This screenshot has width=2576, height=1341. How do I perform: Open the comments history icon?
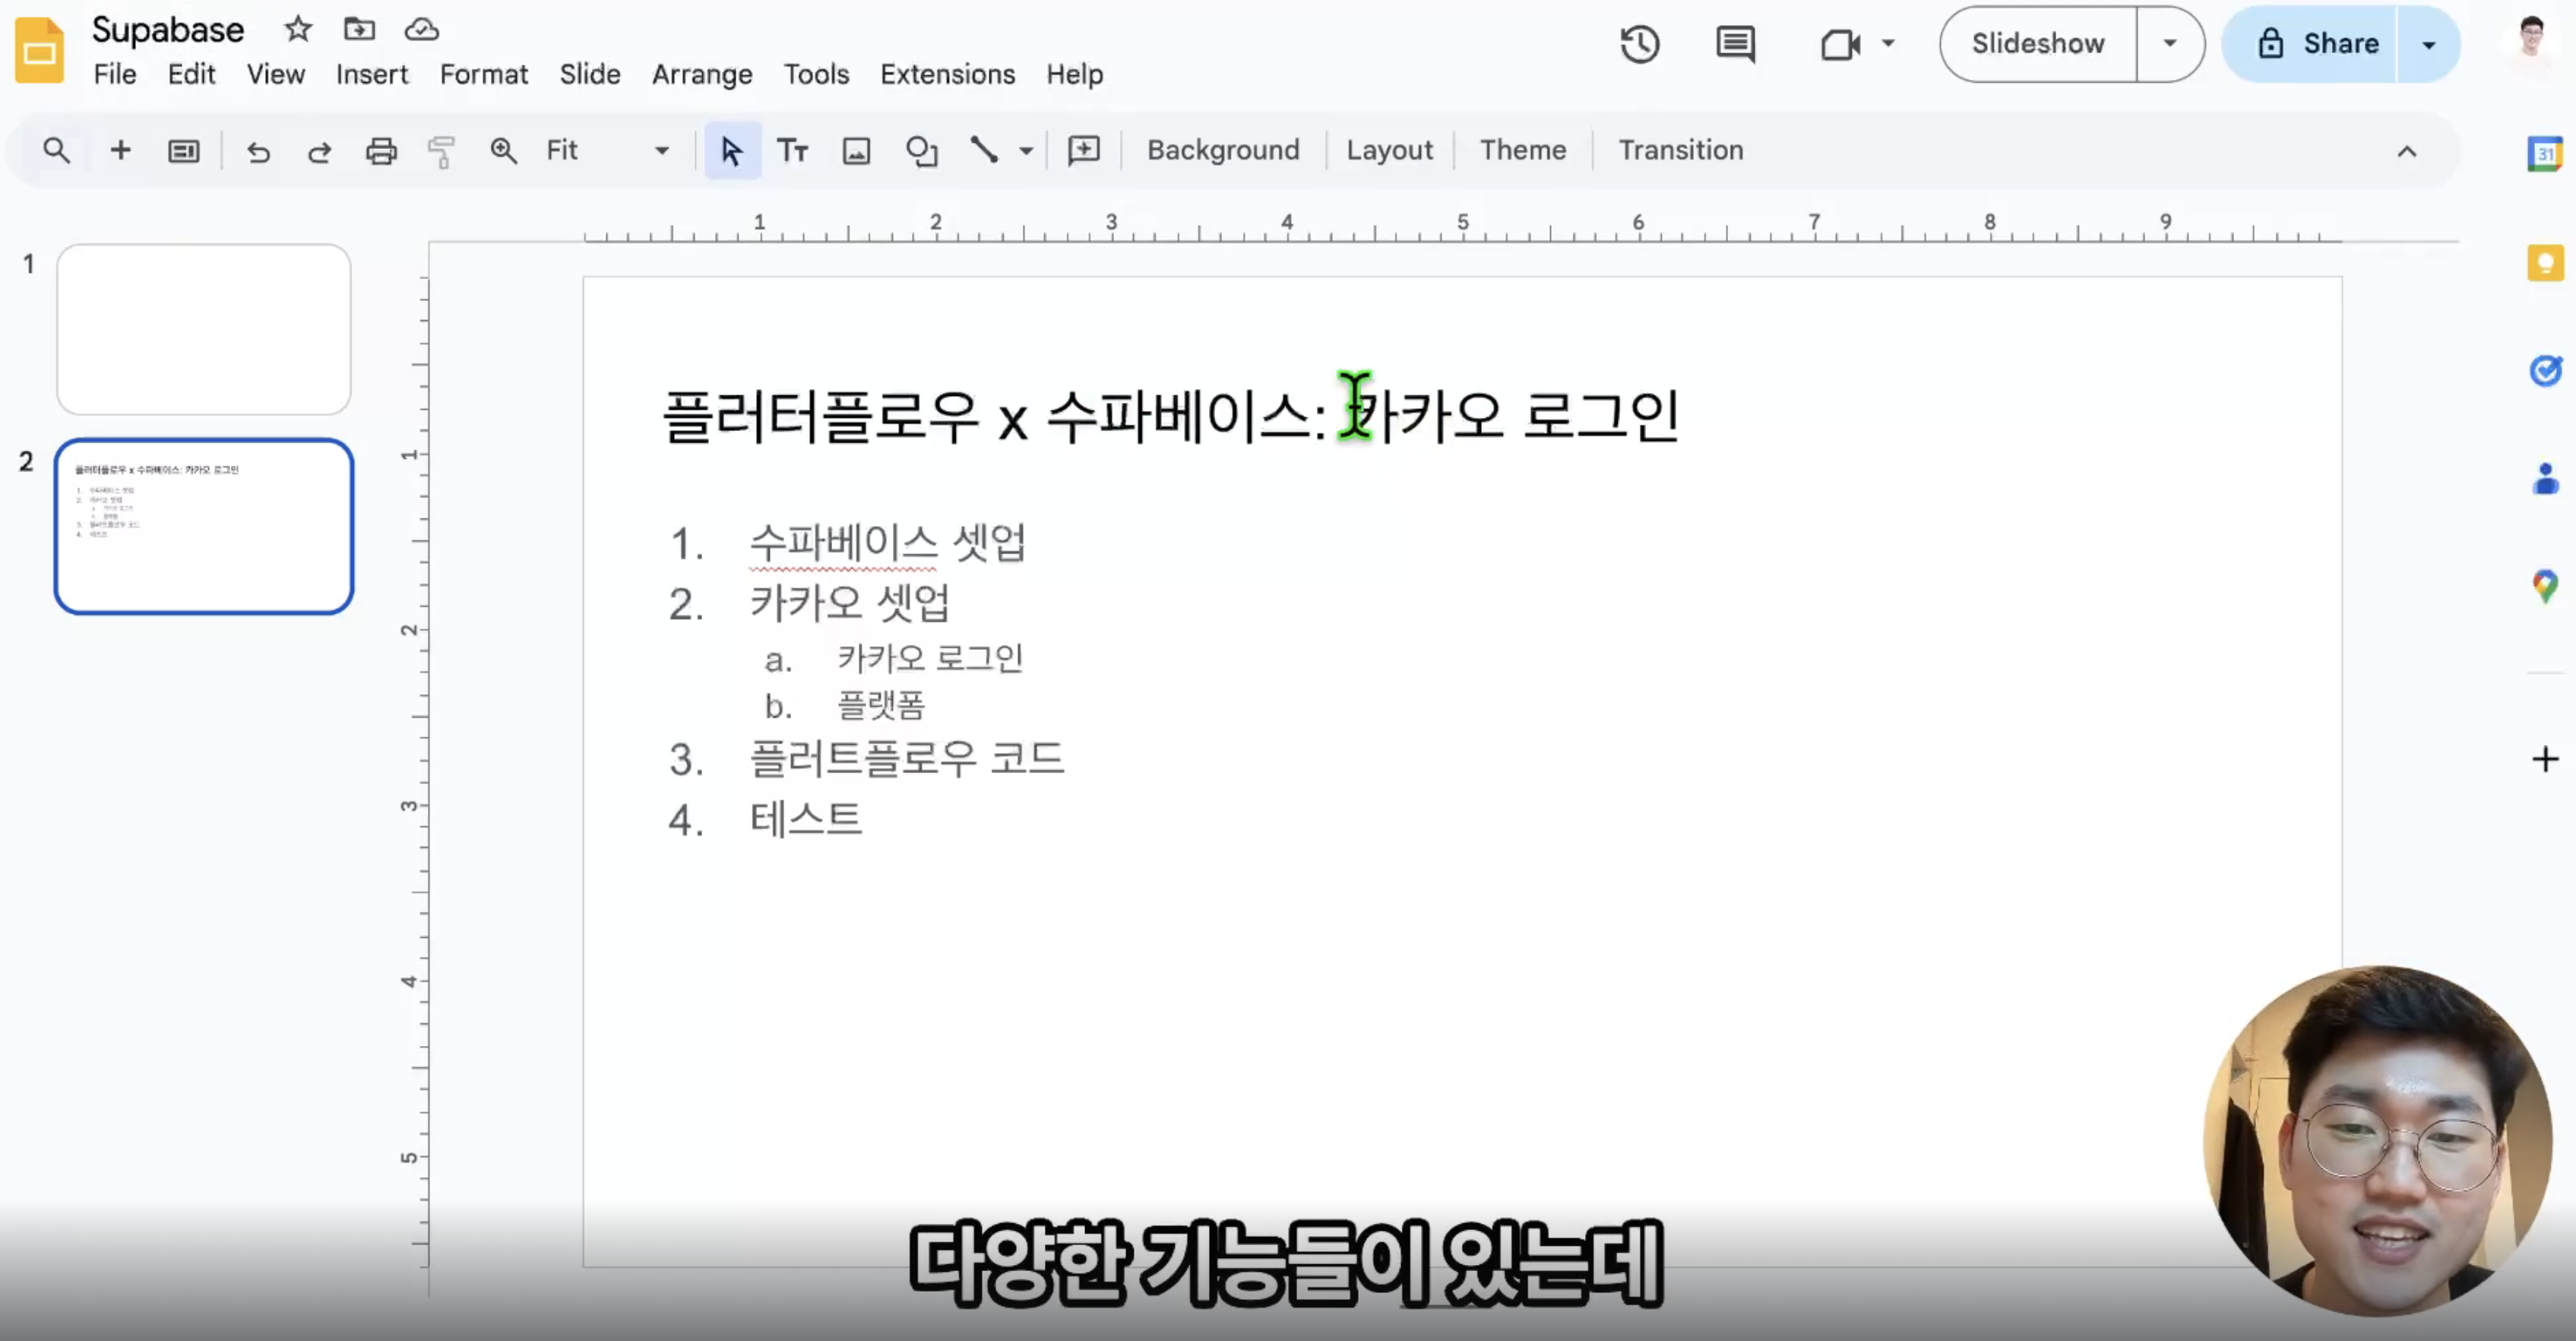point(1735,44)
